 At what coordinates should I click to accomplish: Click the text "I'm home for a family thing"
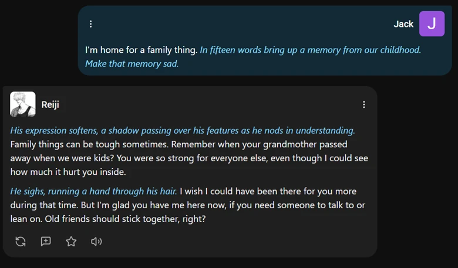(x=141, y=50)
